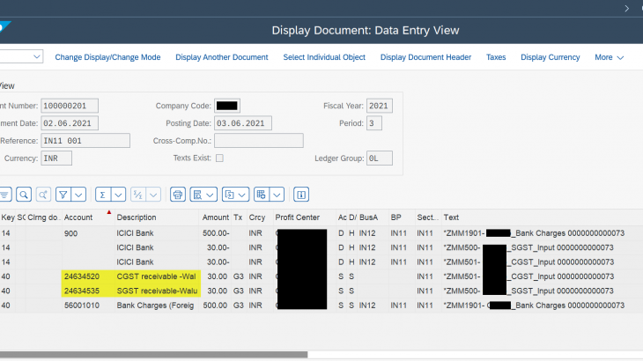
Task: Expand the More menu
Action: click(609, 57)
